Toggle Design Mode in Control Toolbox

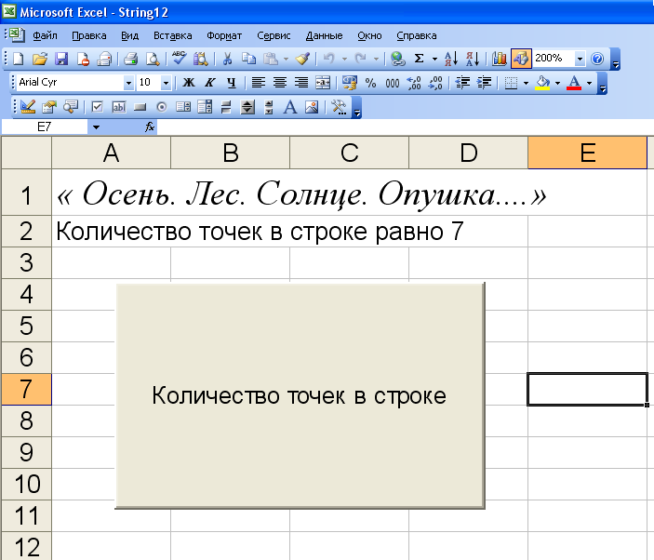pyautogui.click(x=28, y=107)
